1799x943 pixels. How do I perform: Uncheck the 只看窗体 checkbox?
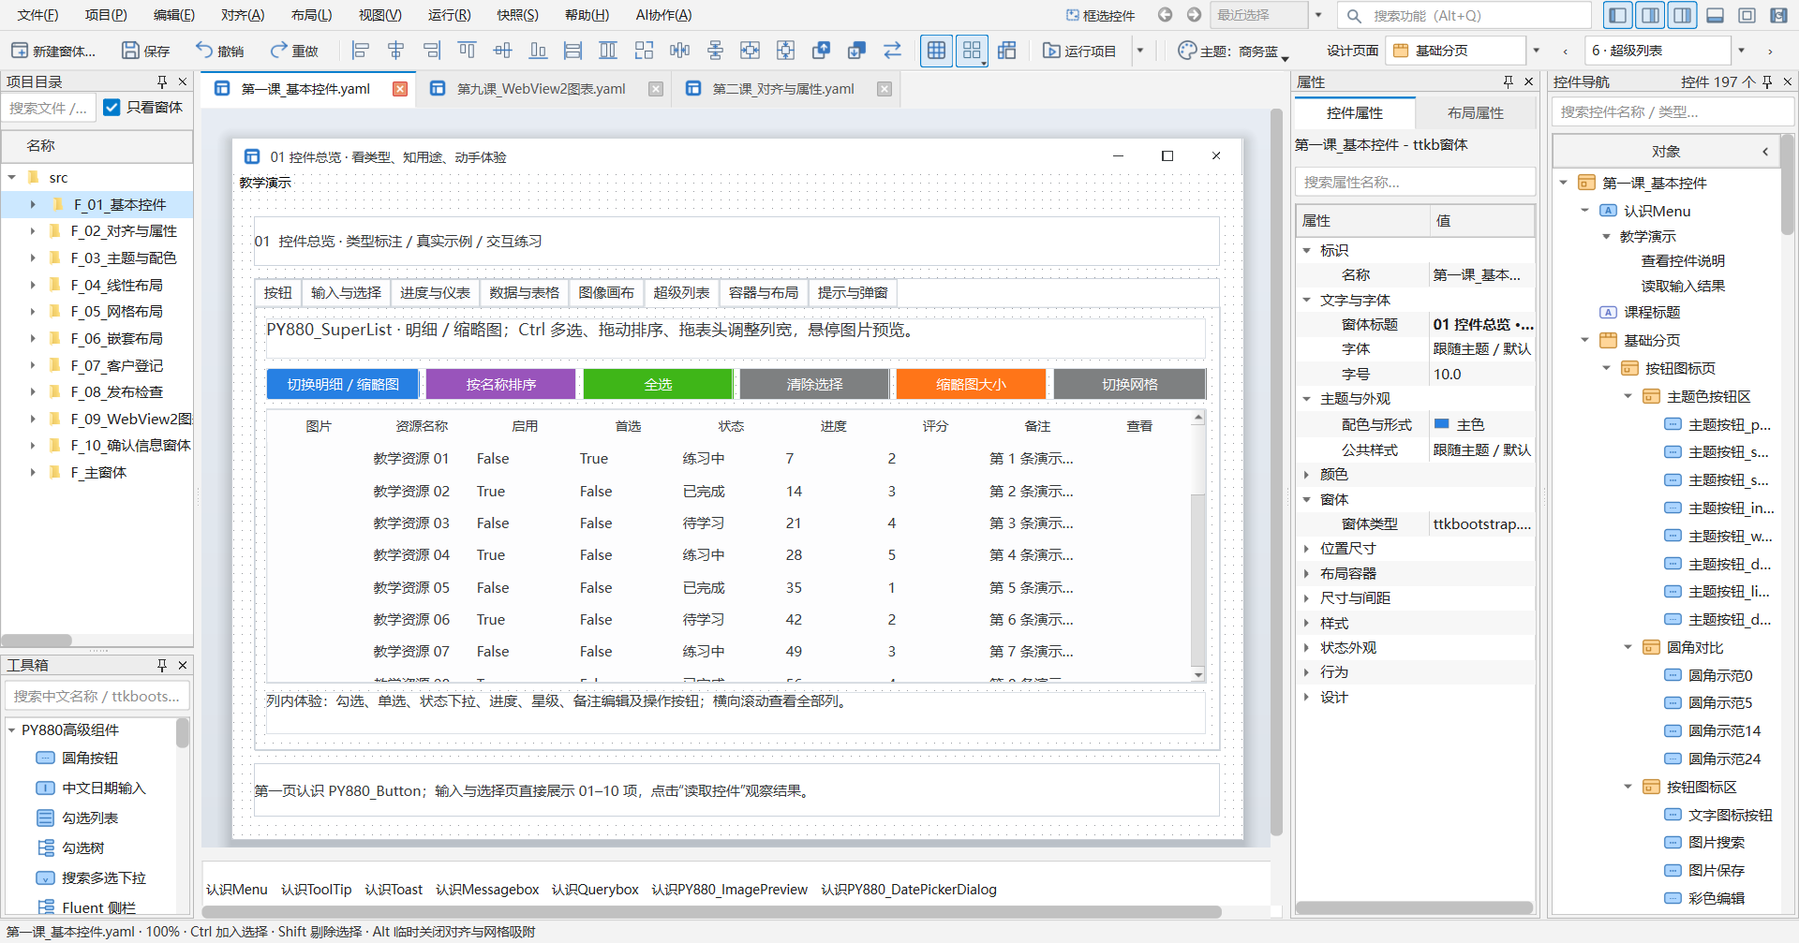pos(112,108)
